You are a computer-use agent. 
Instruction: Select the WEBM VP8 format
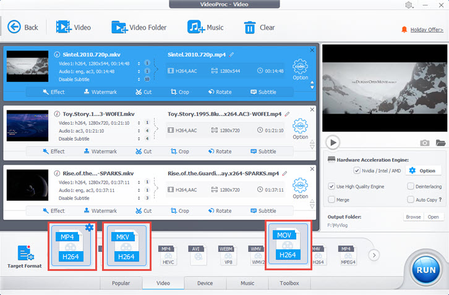[x=228, y=256]
